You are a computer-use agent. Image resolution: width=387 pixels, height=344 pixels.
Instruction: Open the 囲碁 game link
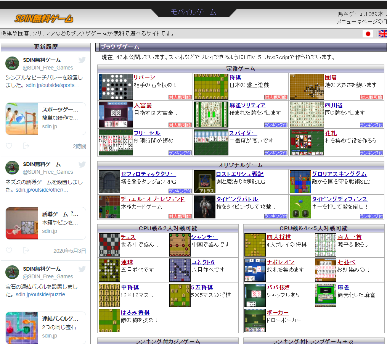pyautogui.click(x=331, y=78)
